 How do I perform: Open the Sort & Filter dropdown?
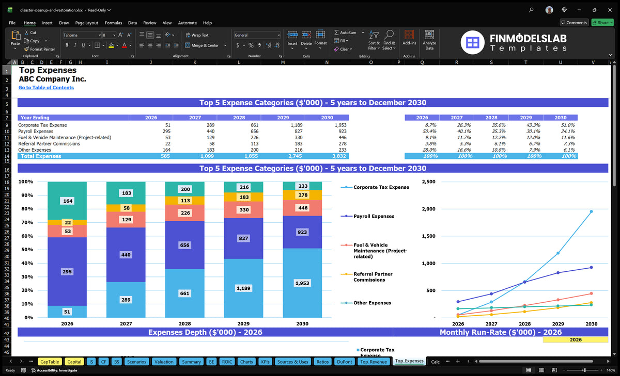tap(374, 39)
